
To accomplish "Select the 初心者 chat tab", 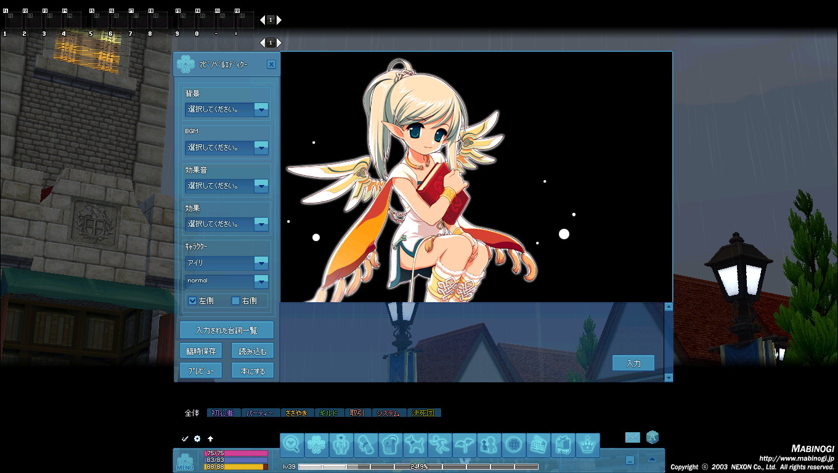I will [x=222, y=413].
